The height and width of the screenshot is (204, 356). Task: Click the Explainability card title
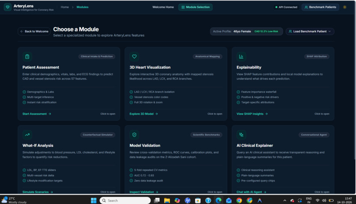(249, 67)
